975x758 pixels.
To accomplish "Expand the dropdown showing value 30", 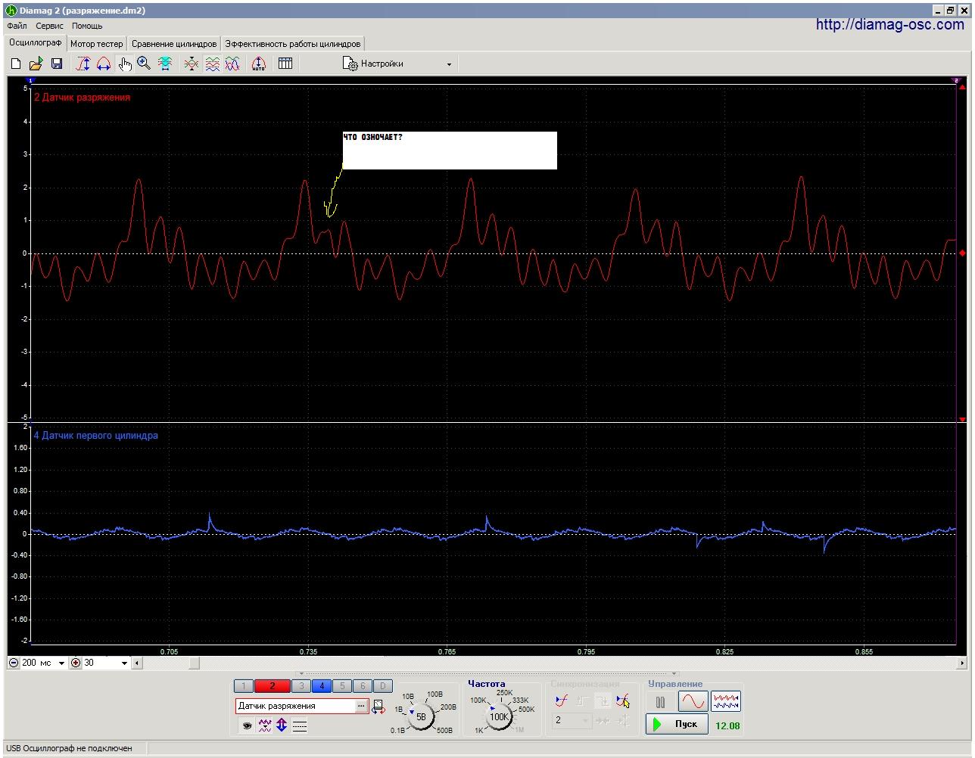I will click(125, 663).
